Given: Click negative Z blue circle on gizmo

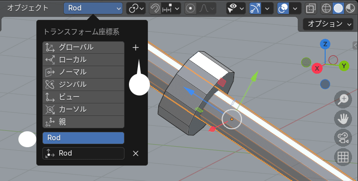Looking at the screenshot, I should [325, 84].
